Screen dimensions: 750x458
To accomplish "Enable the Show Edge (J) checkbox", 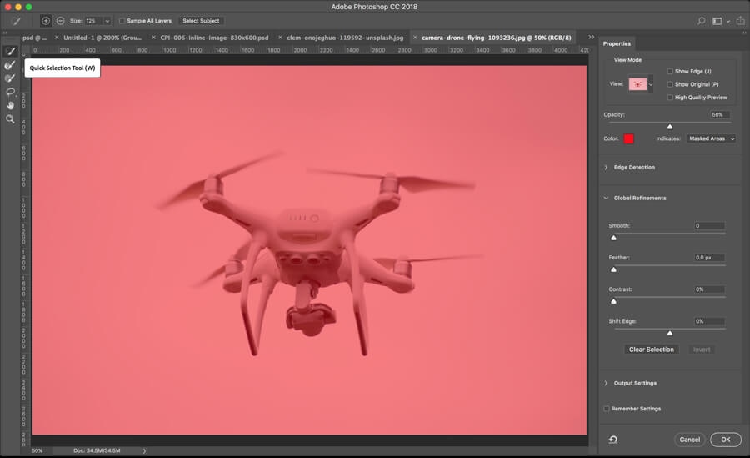I will pos(671,72).
